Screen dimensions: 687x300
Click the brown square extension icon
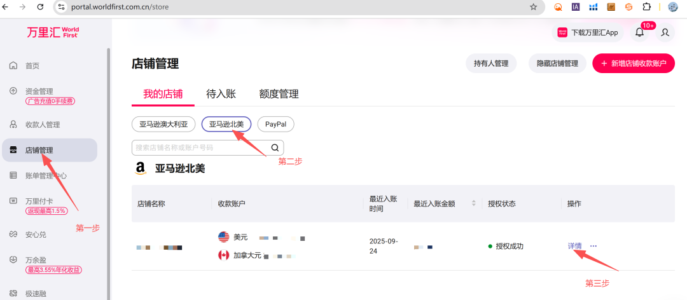tap(611, 6)
